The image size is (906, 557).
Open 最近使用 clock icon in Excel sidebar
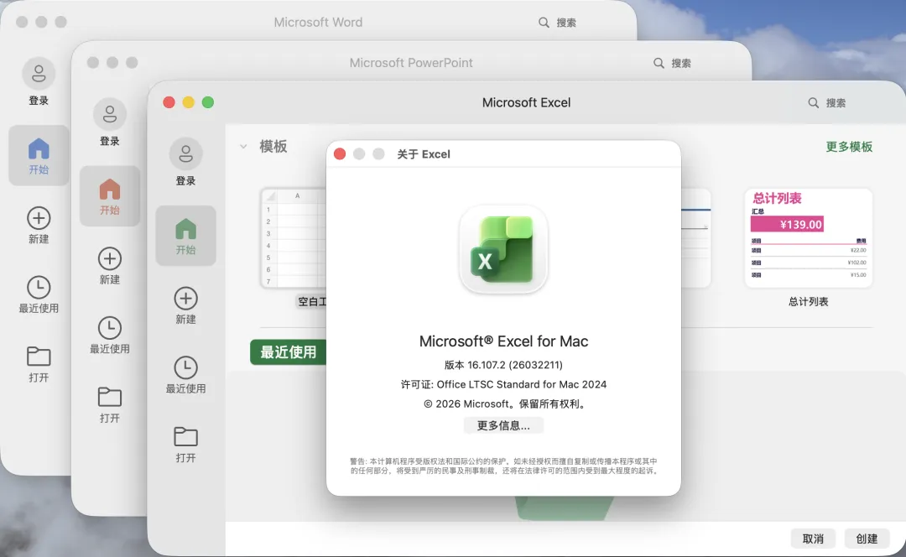[185, 367]
